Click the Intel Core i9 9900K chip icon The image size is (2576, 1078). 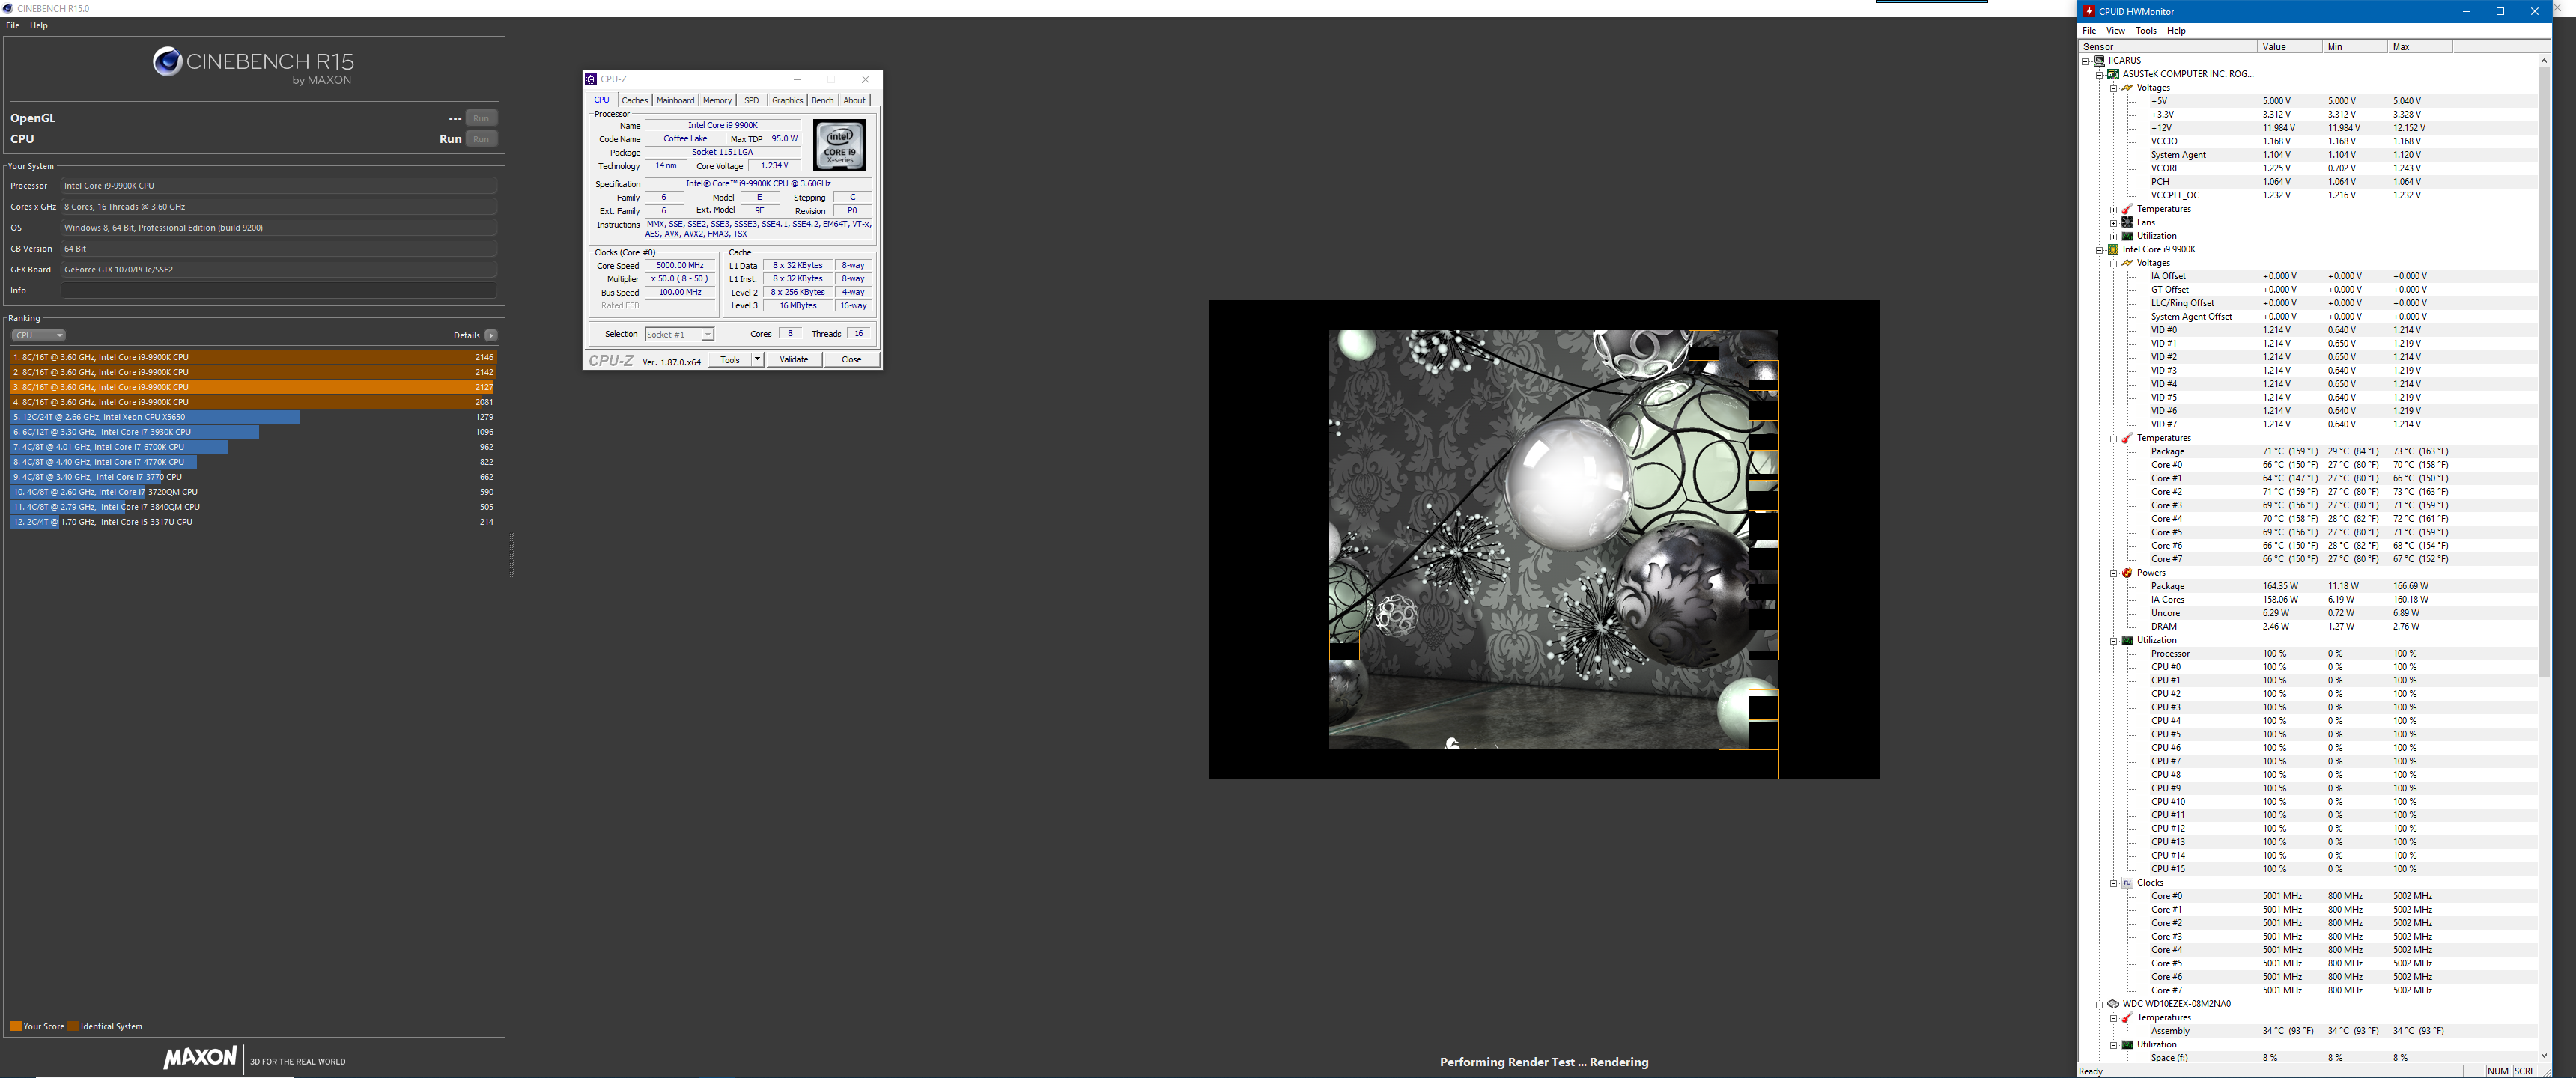[2113, 249]
